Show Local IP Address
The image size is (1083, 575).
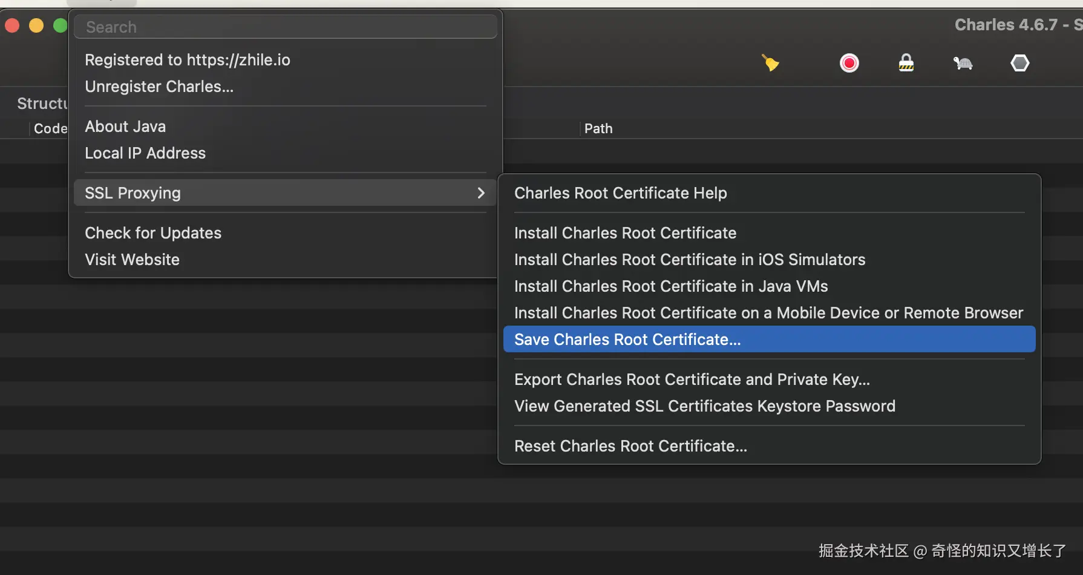pos(145,153)
